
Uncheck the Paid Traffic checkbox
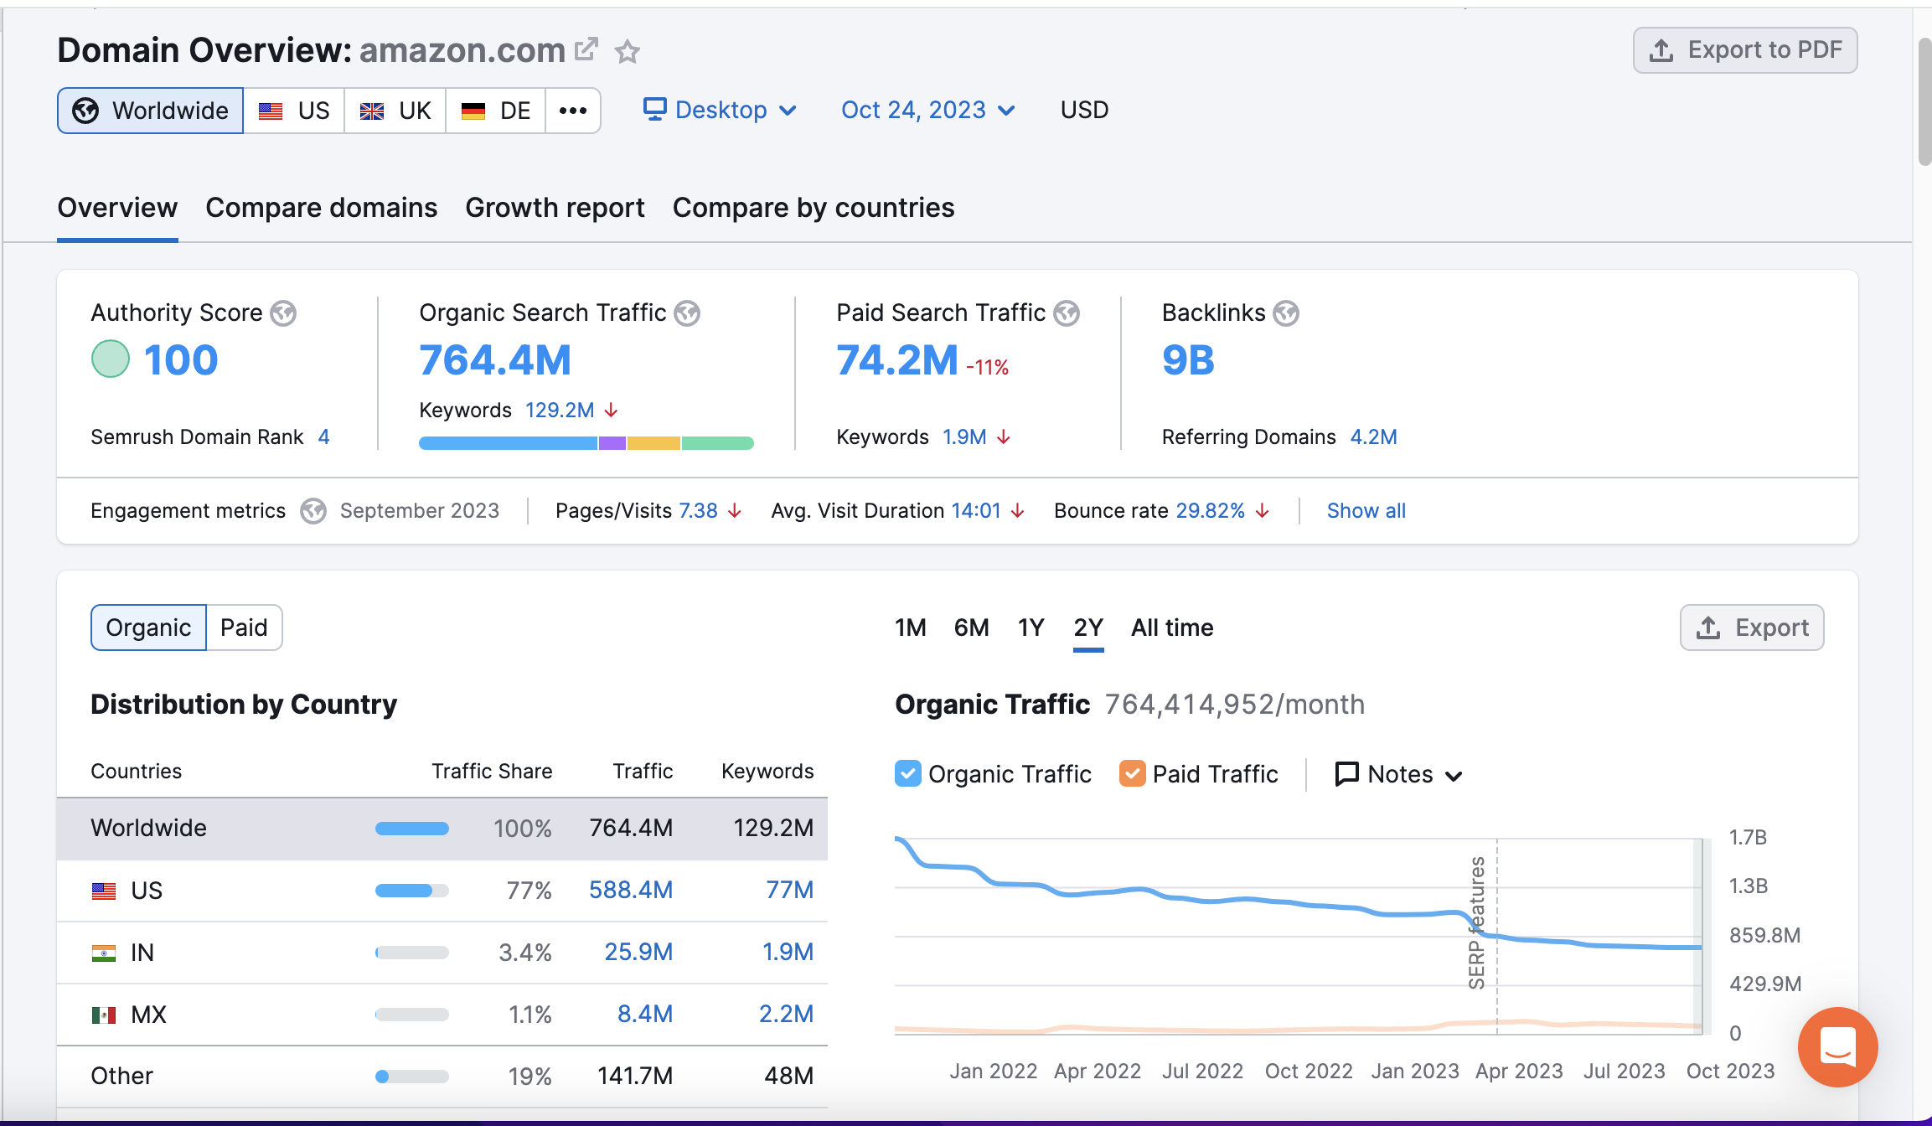click(x=1132, y=773)
